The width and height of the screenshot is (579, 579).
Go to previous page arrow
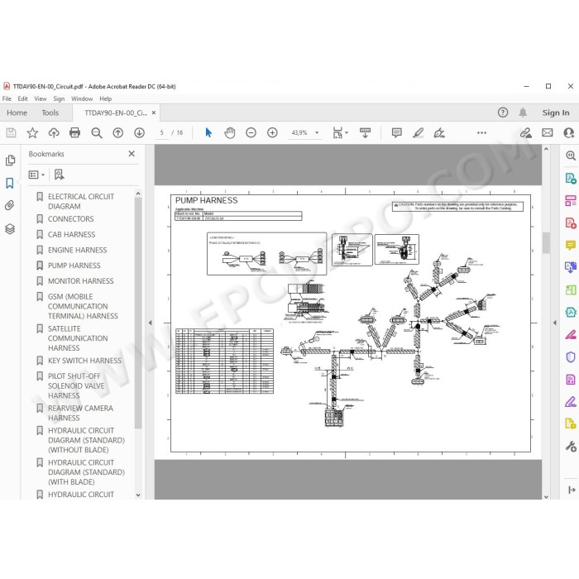click(x=117, y=132)
